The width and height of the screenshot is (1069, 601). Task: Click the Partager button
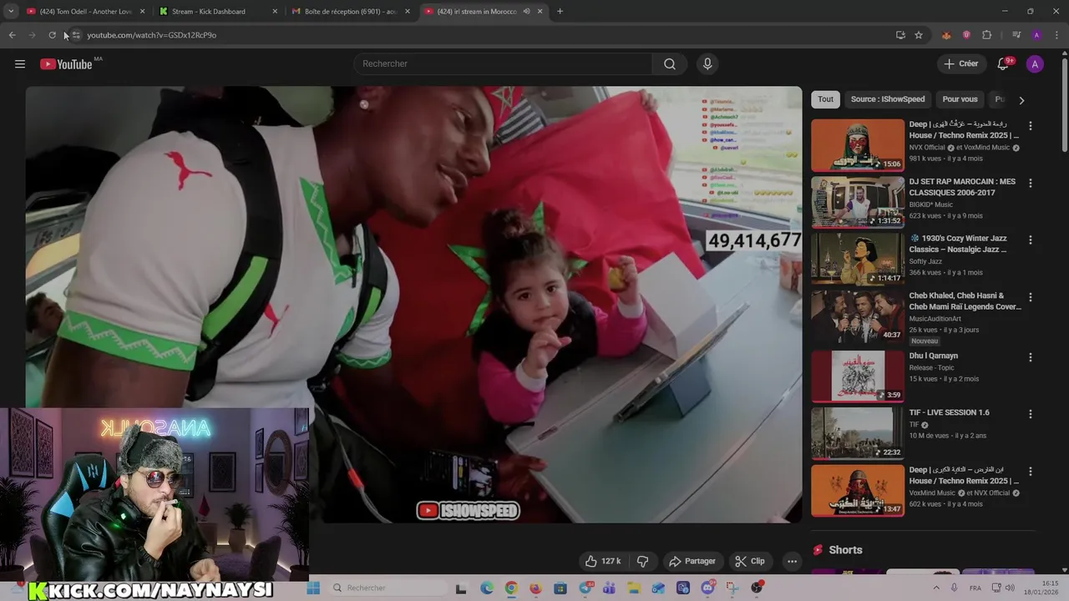coord(692,561)
